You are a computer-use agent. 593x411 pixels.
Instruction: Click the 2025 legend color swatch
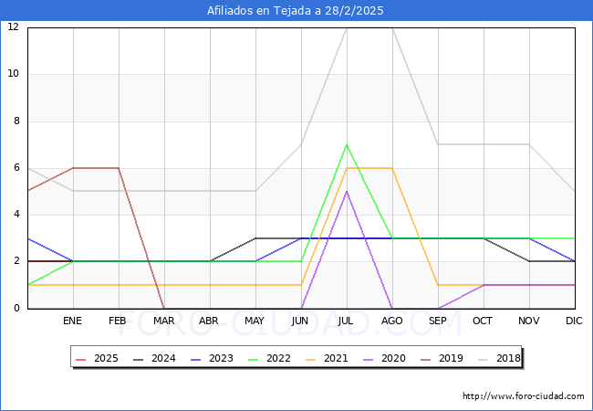(81, 359)
